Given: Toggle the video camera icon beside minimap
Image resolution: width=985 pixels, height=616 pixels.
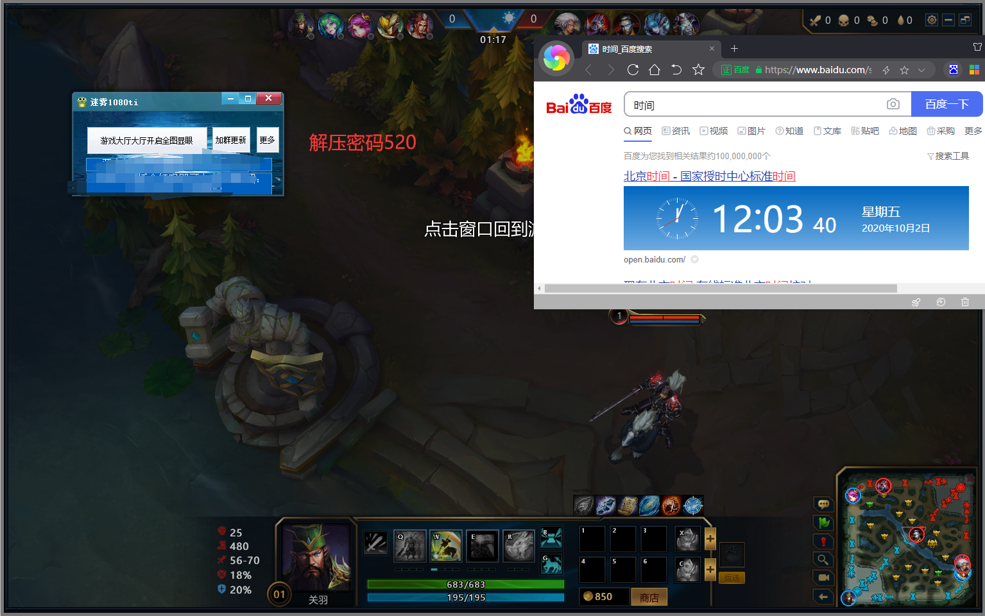Looking at the screenshot, I should point(823,577).
